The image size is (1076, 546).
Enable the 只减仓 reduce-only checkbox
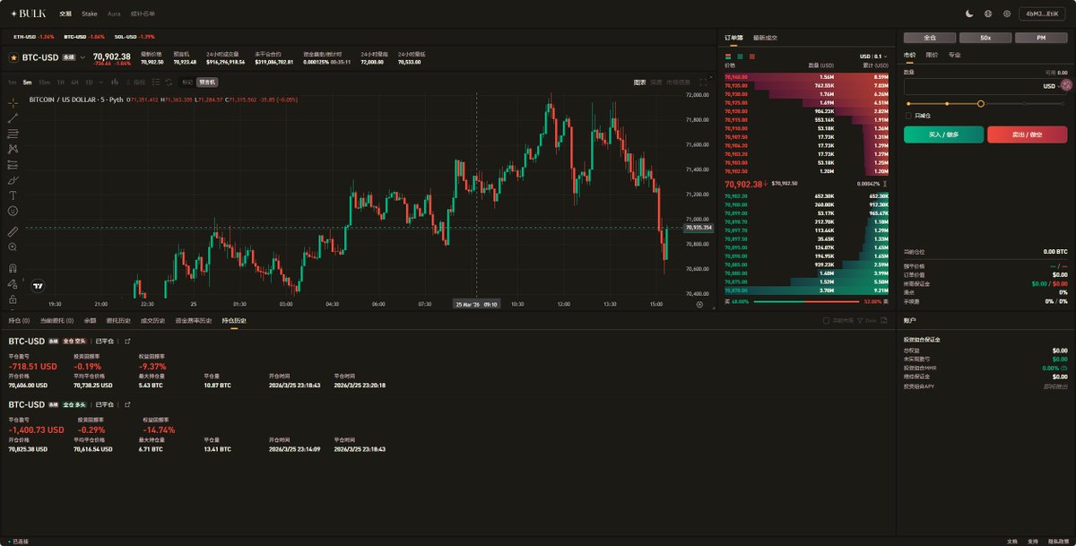[x=907, y=115]
